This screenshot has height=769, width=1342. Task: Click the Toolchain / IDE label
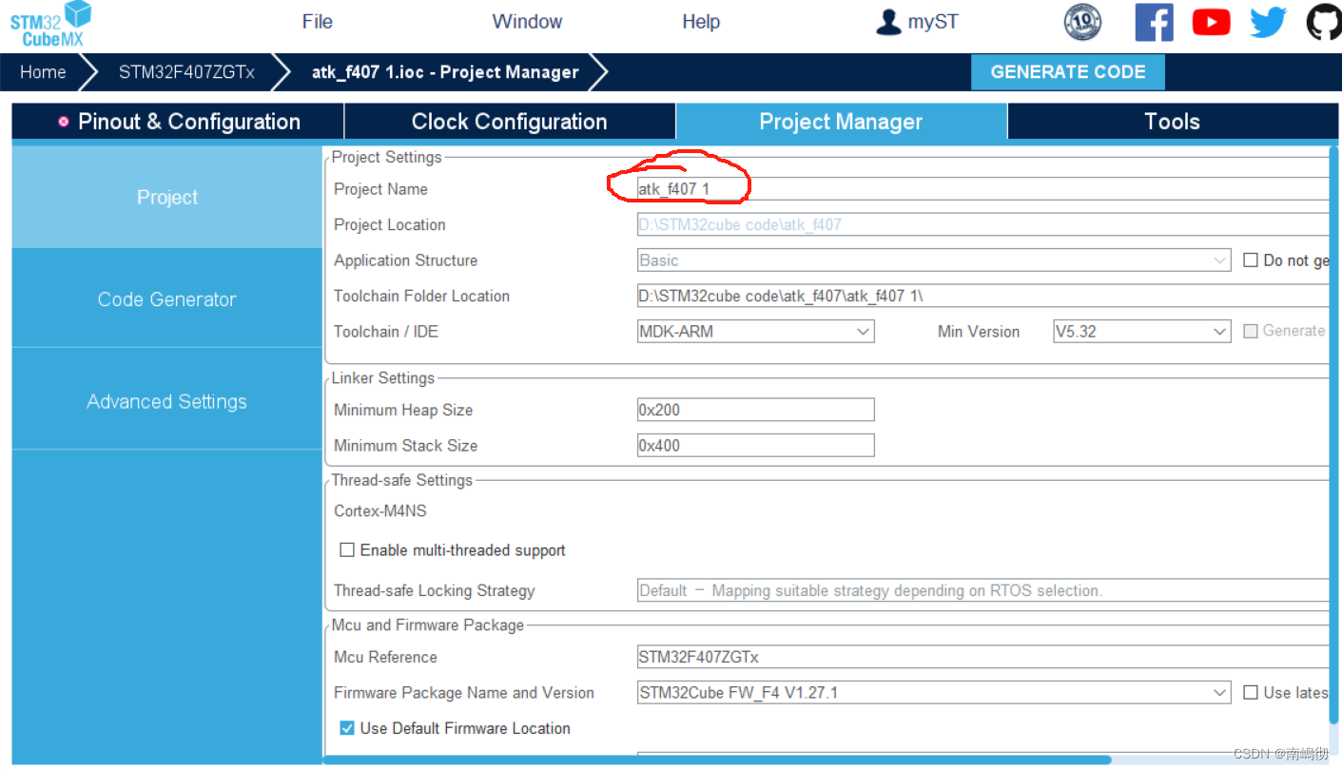click(x=386, y=332)
